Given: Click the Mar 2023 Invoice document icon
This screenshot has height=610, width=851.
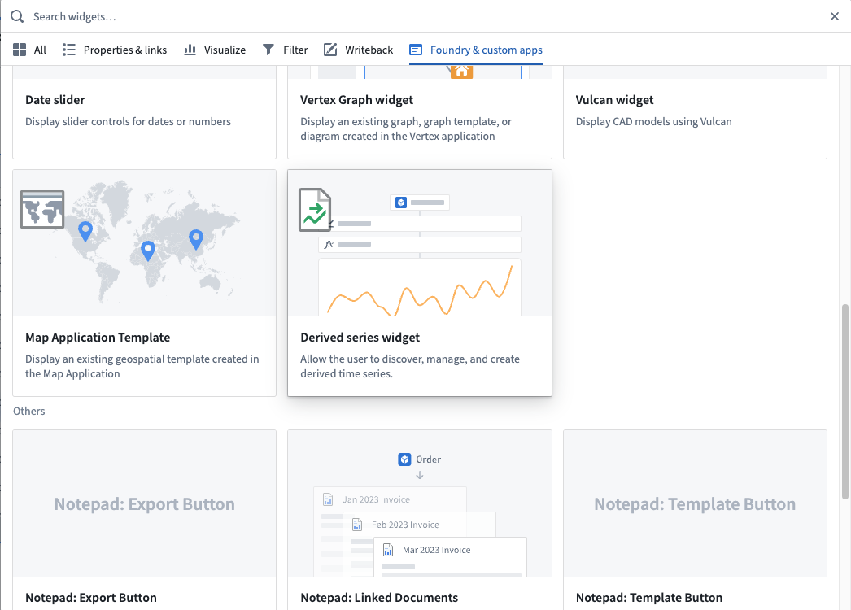Looking at the screenshot, I should tap(388, 551).
